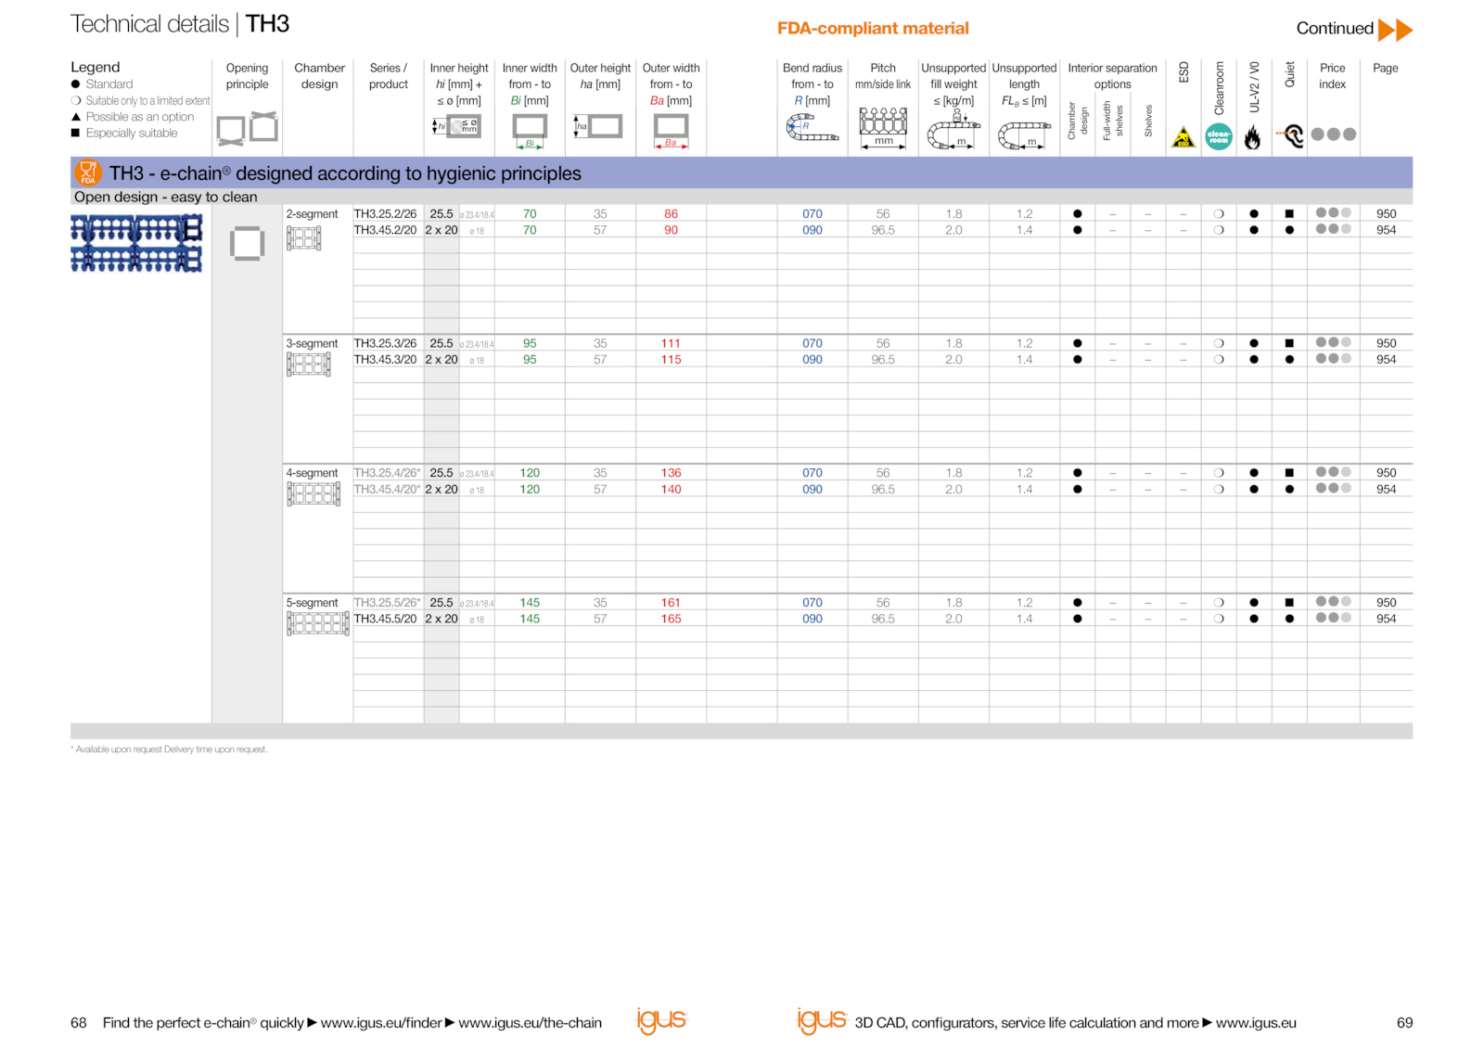Click page number 68
The image size is (1484, 1049).
(79, 1023)
